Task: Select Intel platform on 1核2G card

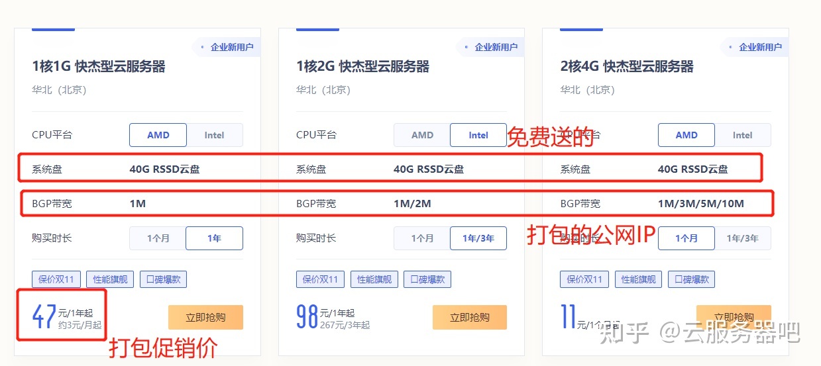Action: click(x=478, y=135)
